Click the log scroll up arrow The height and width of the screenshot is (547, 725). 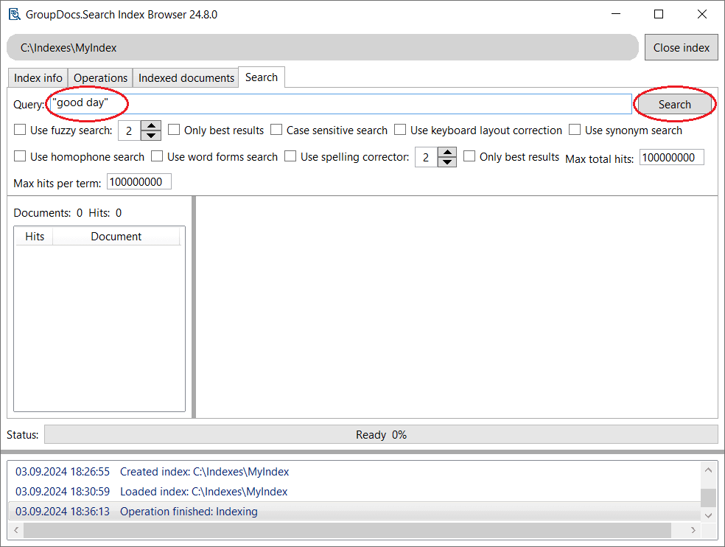708,470
